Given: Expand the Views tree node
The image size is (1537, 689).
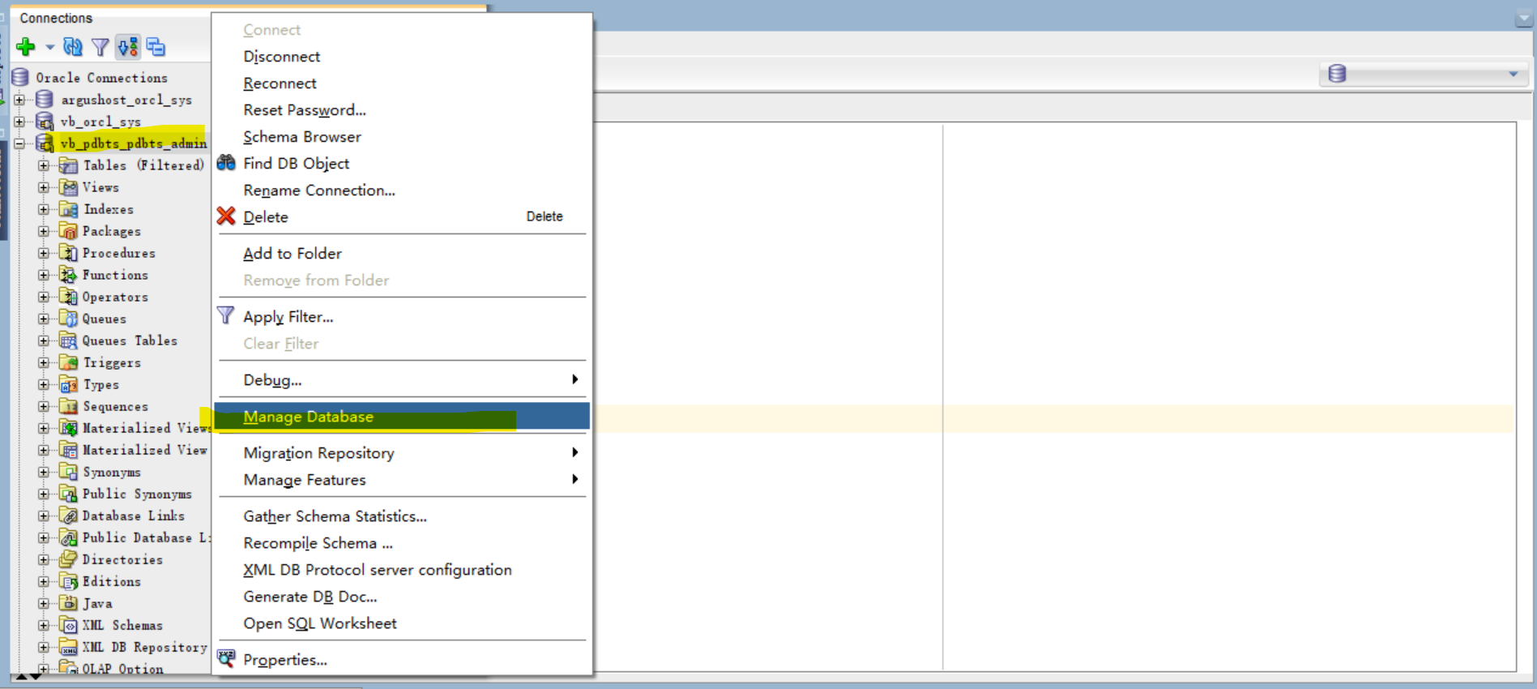Looking at the screenshot, I should 44,187.
